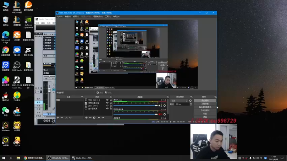Pop out the Sources dock

pos(110,97)
